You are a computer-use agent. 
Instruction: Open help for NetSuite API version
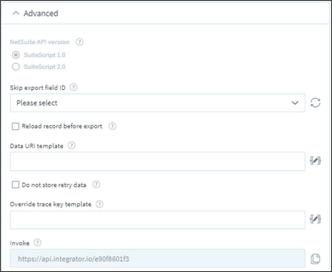click(80, 42)
